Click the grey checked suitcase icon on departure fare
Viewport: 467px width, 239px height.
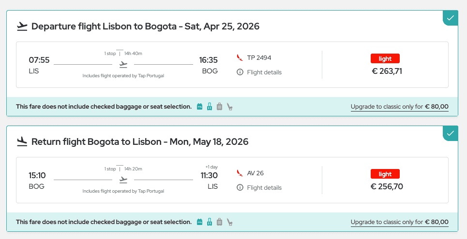pos(219,107)
